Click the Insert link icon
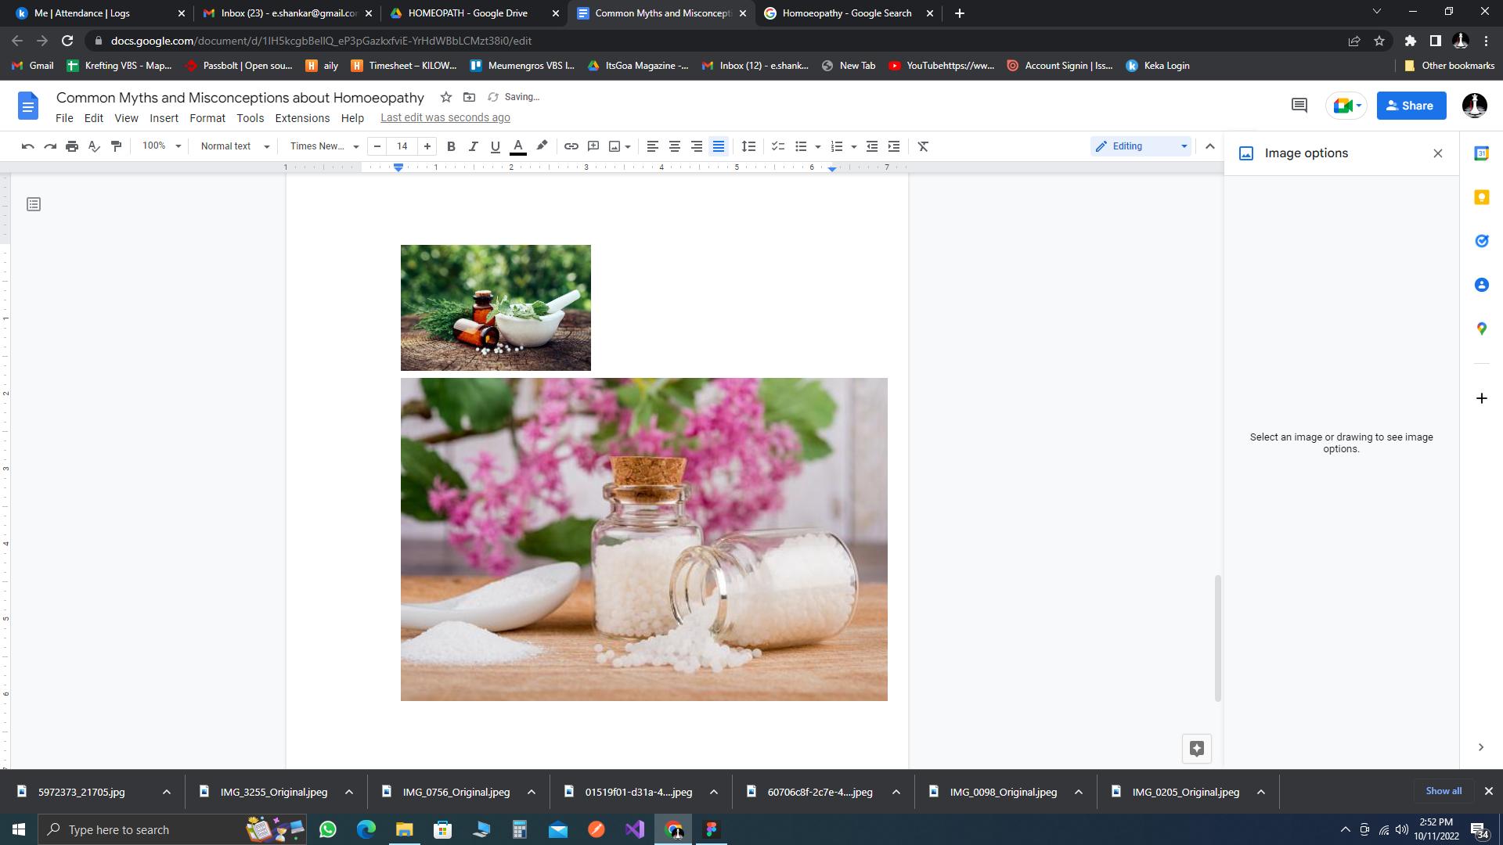1503x845 pixels. (x=571, y=146)
